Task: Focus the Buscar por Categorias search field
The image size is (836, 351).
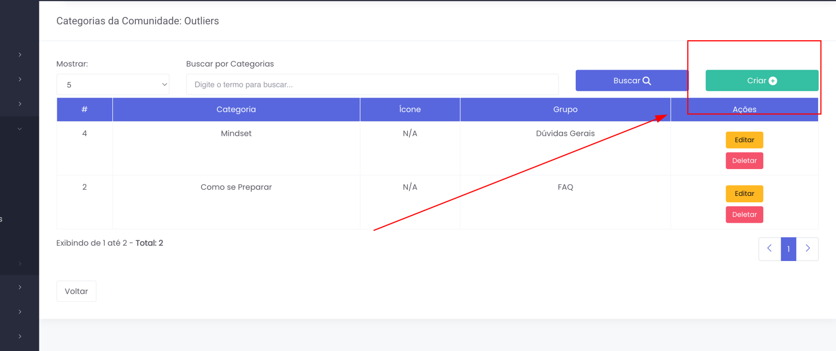Action: pos(372,85)
